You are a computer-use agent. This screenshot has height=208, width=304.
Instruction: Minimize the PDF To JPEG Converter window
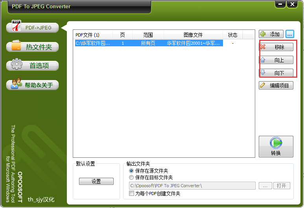point(280,4)
